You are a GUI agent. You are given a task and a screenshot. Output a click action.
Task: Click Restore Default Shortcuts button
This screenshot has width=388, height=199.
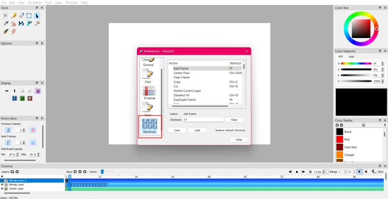pos(230,130)
